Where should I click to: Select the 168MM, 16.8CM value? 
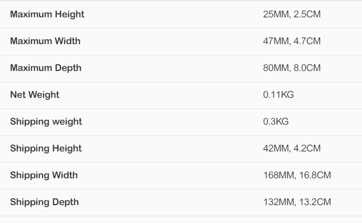click(x=297, y=175)
